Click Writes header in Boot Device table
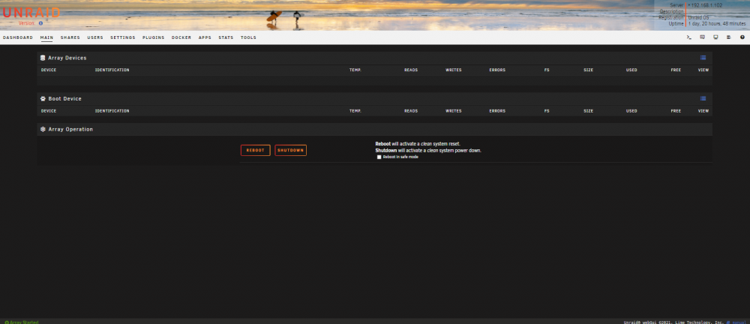The width and height of the screenshot is (750, 324). (x=454, y=110)
